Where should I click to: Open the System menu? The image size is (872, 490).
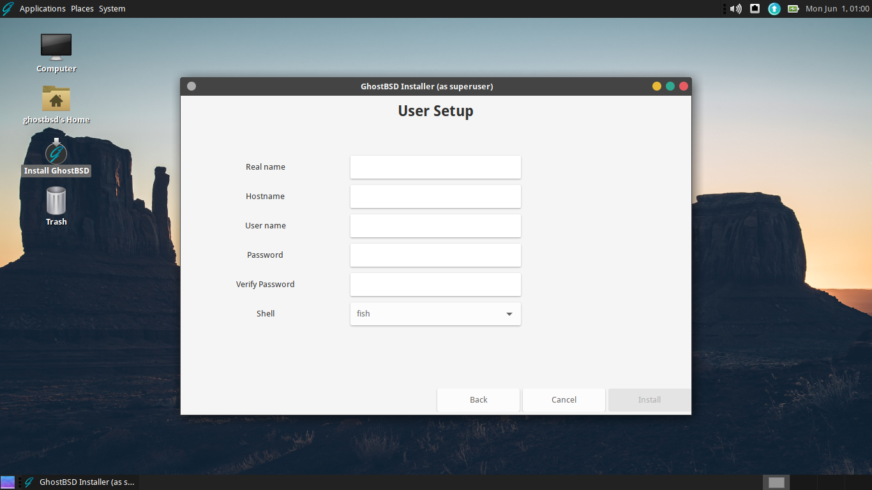pos(112,9)
